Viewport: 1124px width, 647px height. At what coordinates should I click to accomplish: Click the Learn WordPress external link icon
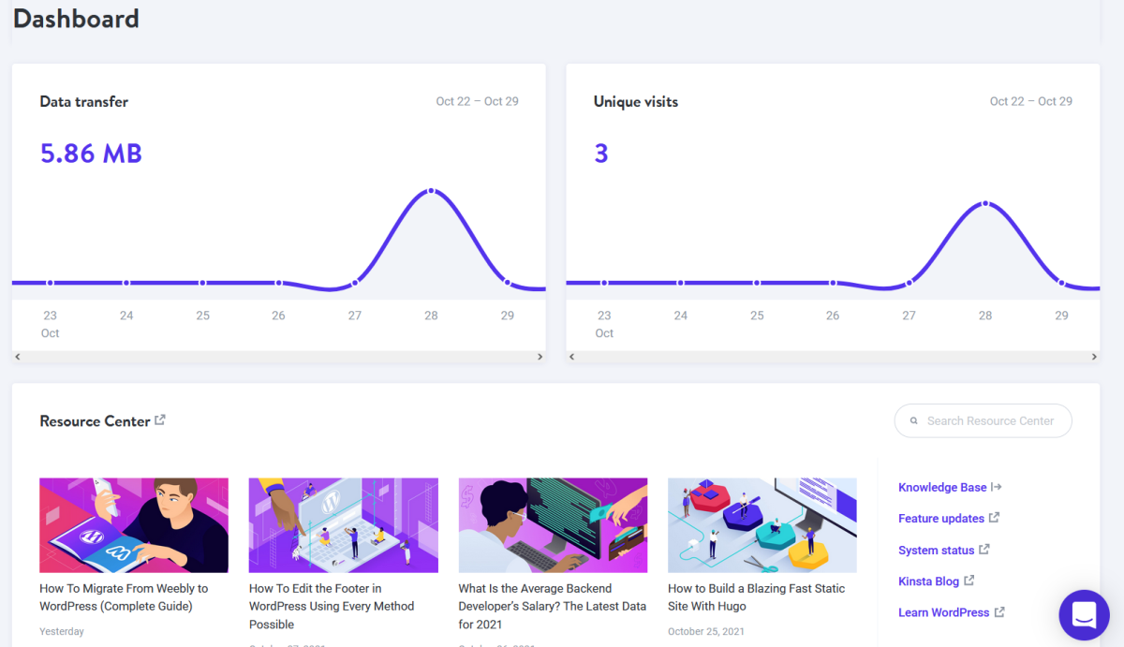pos(999,612)
